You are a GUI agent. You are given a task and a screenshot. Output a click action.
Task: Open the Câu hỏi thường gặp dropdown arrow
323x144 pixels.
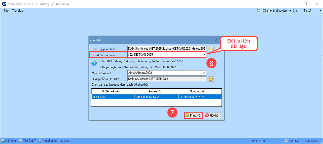click(x=290, y=11)
